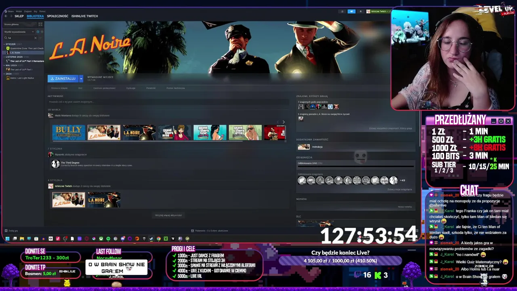Go to the BIBLIOTEKA tab
Screen dimensions: 517x291
pyautogui.click(x=35, y=16)
